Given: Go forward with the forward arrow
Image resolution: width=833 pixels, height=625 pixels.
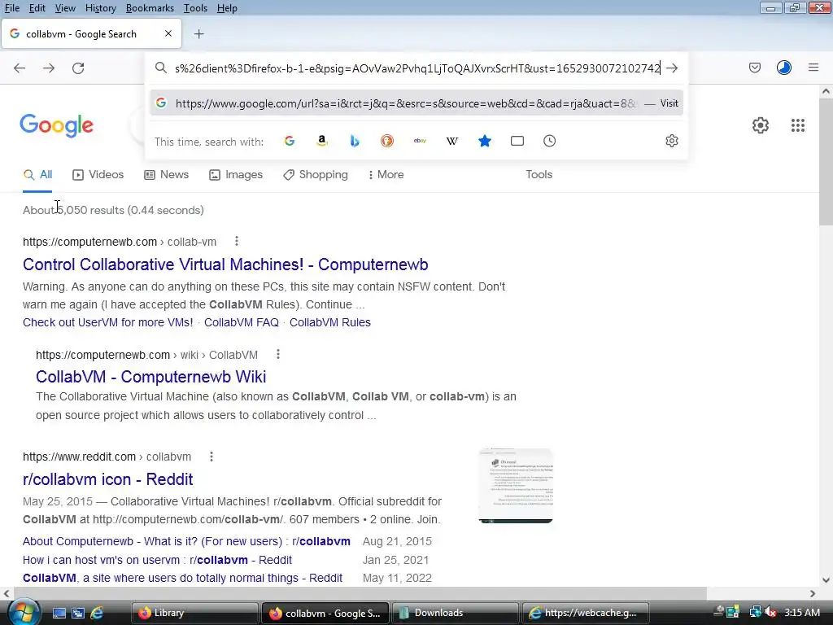Looking at the screenshot, I should click(x=49, y=68).
